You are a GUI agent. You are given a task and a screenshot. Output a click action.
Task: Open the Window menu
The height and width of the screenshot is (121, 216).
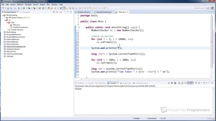(x=54, y=4)
